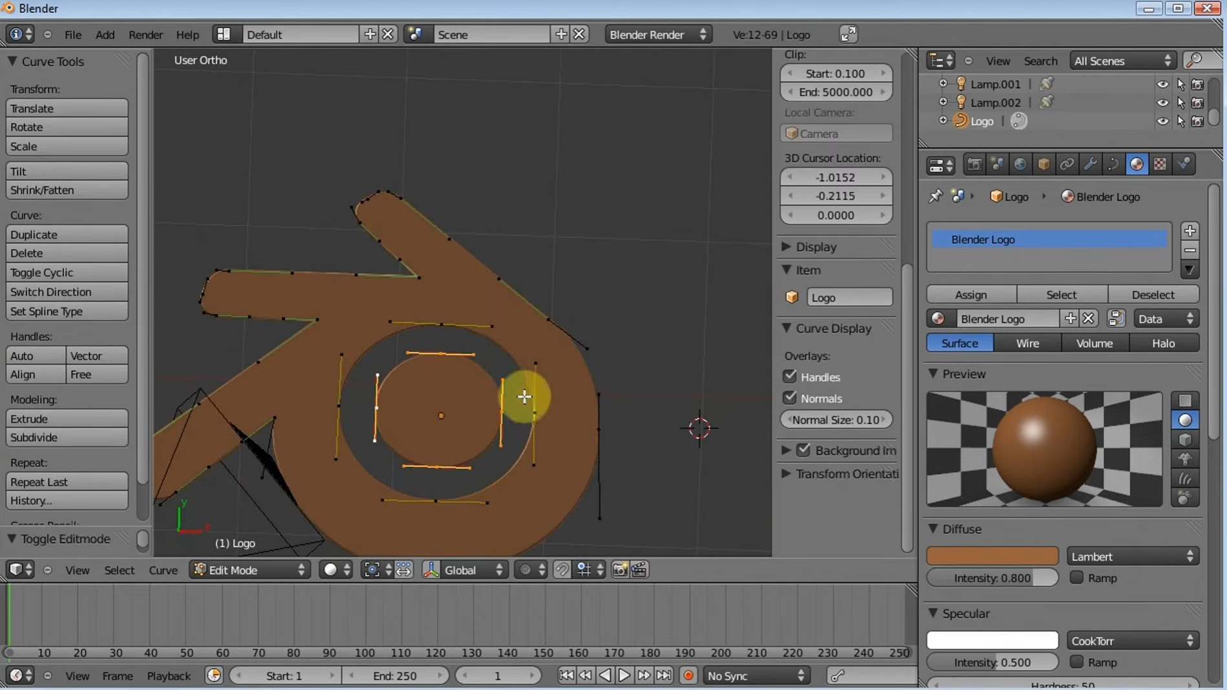The image size is (1227, 690).
Task: Switch to the Wire material type tab
Action: click(1027, 343)
